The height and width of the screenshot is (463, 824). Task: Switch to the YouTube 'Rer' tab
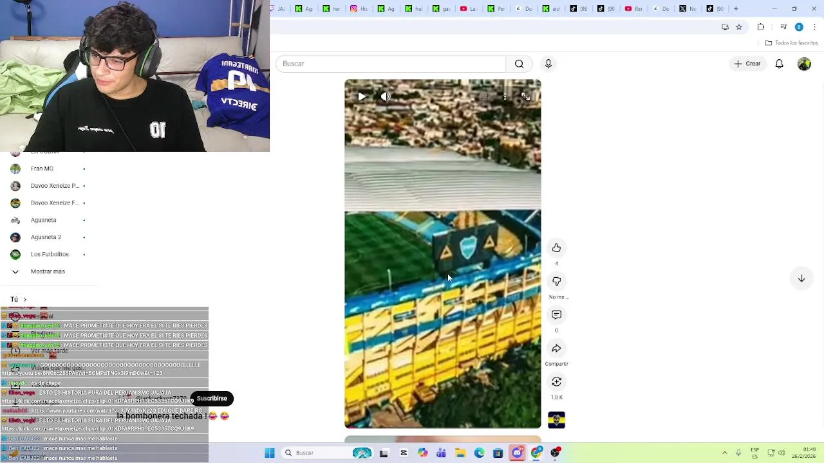(633, 8)
